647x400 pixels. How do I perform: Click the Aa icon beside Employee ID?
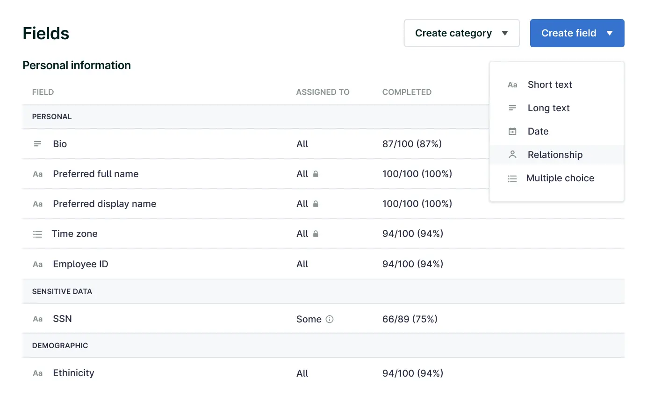(x=37, y=264)
